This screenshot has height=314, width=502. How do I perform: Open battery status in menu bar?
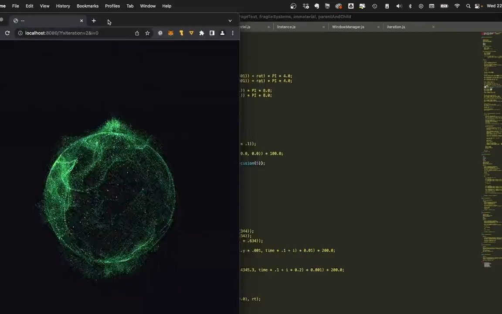pos(444,6)
